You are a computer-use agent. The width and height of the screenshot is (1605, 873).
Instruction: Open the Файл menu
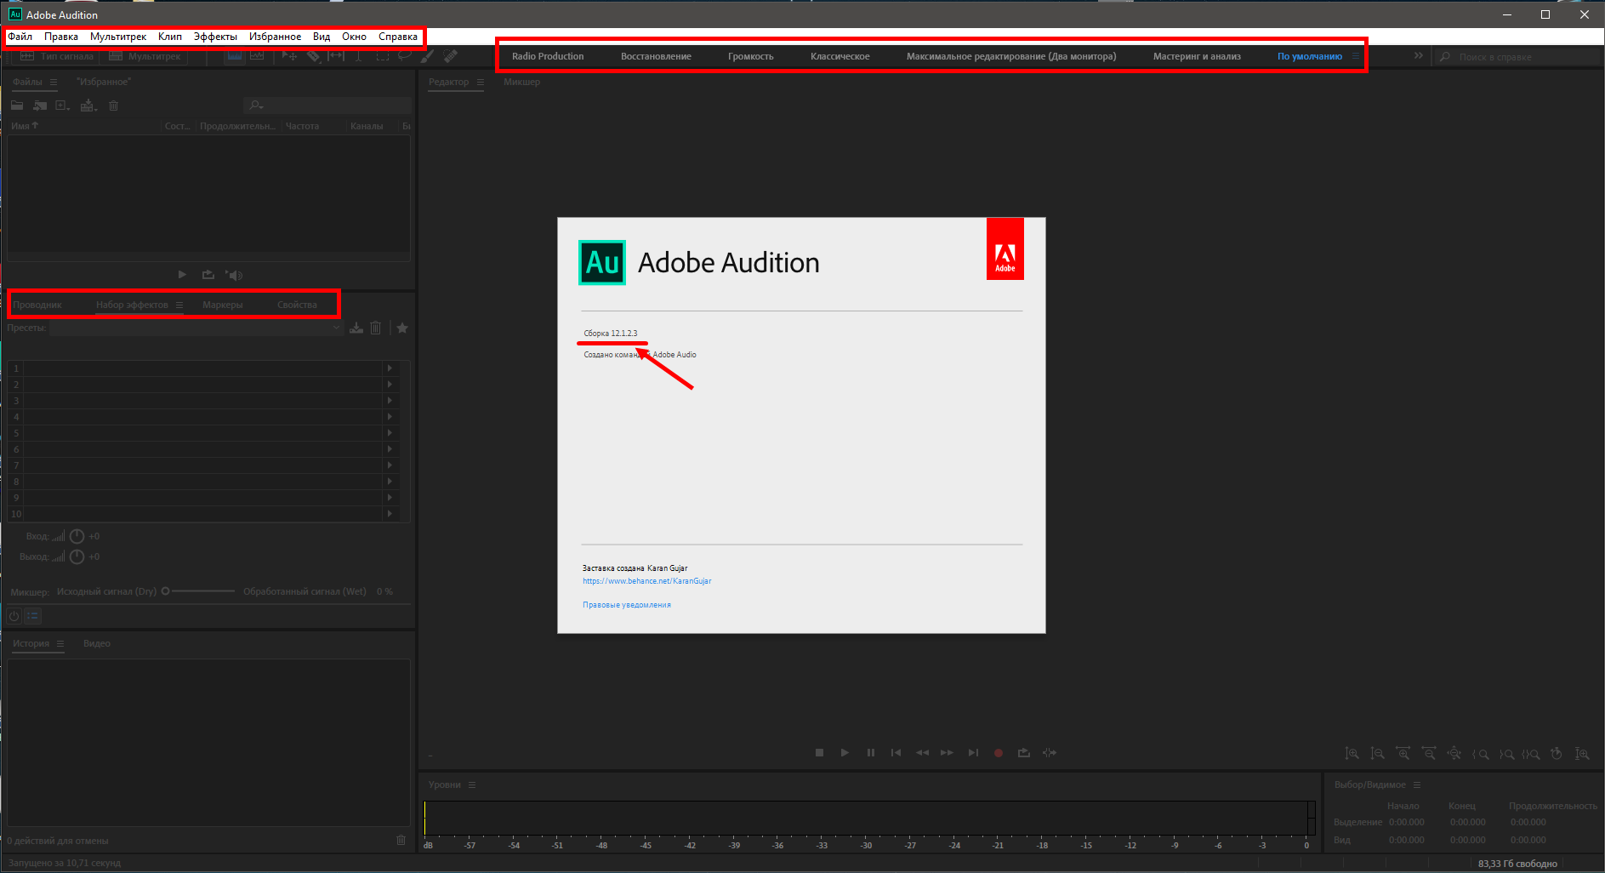[x=20, y=37]
